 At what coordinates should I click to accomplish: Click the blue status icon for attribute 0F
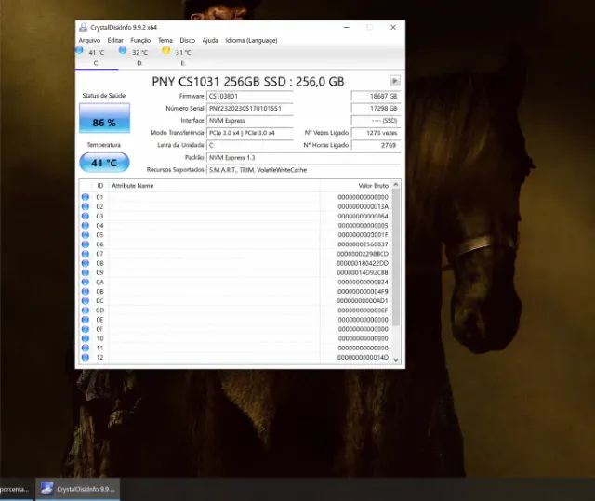pos(86,329)
